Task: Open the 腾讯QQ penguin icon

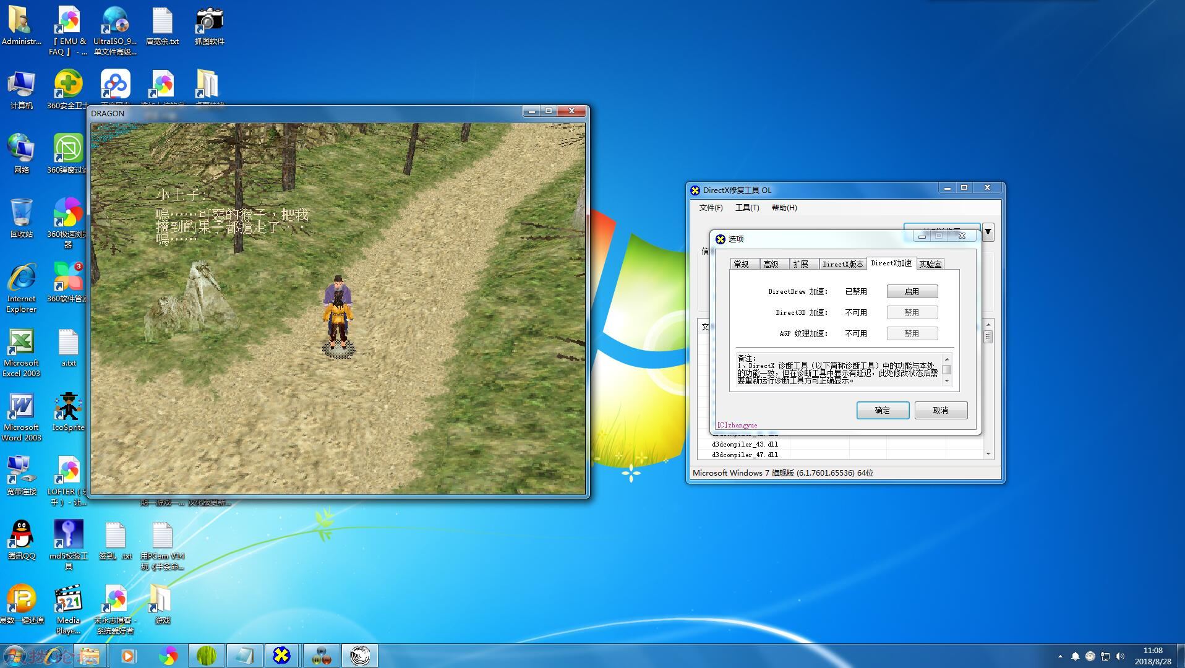Action: pyautogui.click(x=22, y=540)
